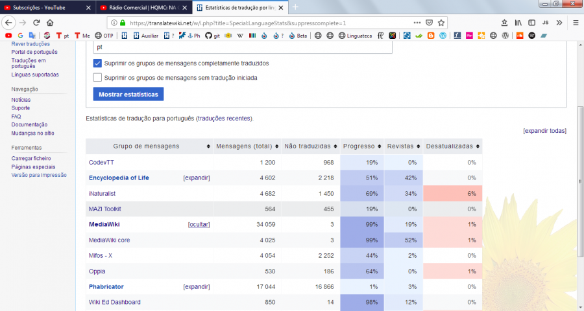Expand the Phabricator group
584x311 pixels.
(196, 287)
